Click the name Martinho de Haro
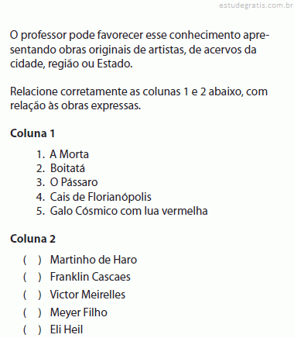Image resolution: width=294 pixels, height=338 pixels. [94, 260]
